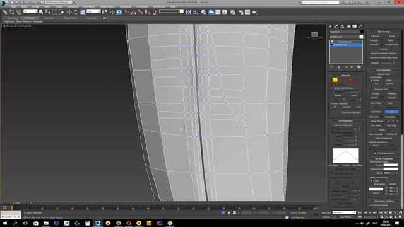Activate the Select and Scale tool
The height and width of the screenshot is (227, 404).
(x=83, y=12)
